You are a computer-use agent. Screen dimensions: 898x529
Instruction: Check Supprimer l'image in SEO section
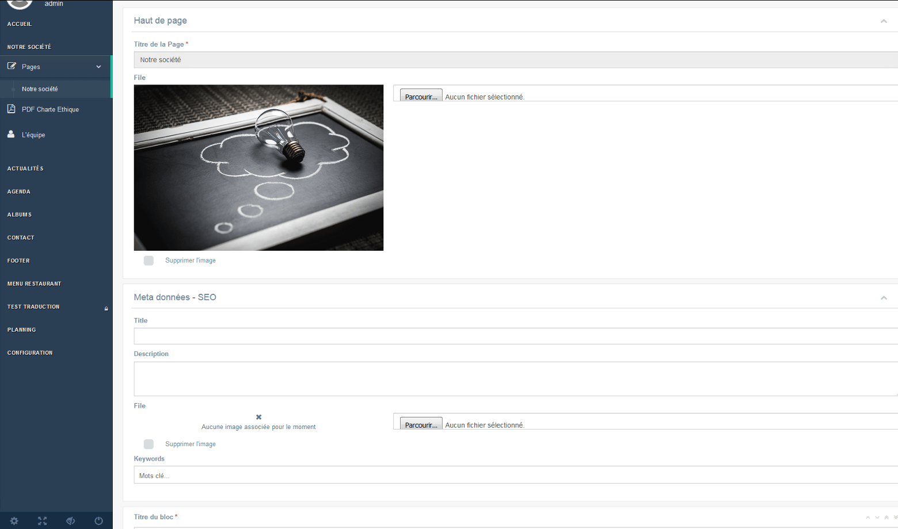point(149,444)
